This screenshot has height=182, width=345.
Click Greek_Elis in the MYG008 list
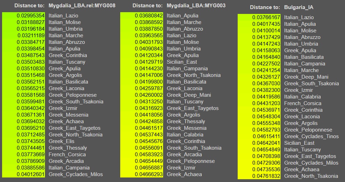tap(61, 141)
